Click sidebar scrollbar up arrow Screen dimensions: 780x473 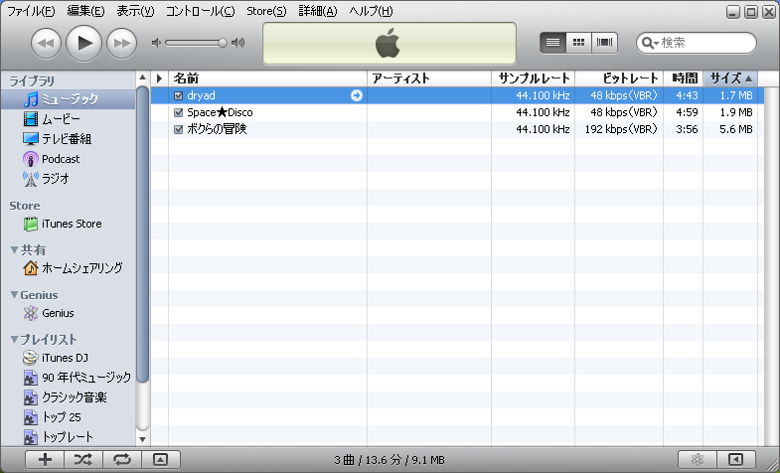[143, 78]
